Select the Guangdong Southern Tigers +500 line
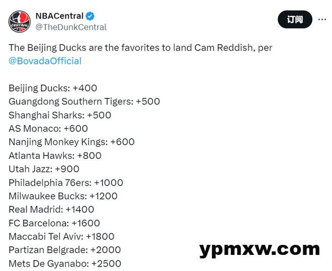Screen dimensions: 332x271 [x=84, y=102]
